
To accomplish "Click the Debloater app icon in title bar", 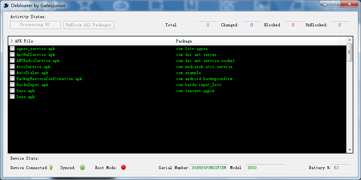I will coord(6,5).
